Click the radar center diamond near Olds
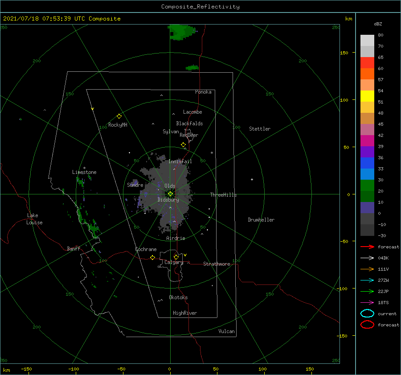Viewport: 401px width, 375px height. coord(170,194)
